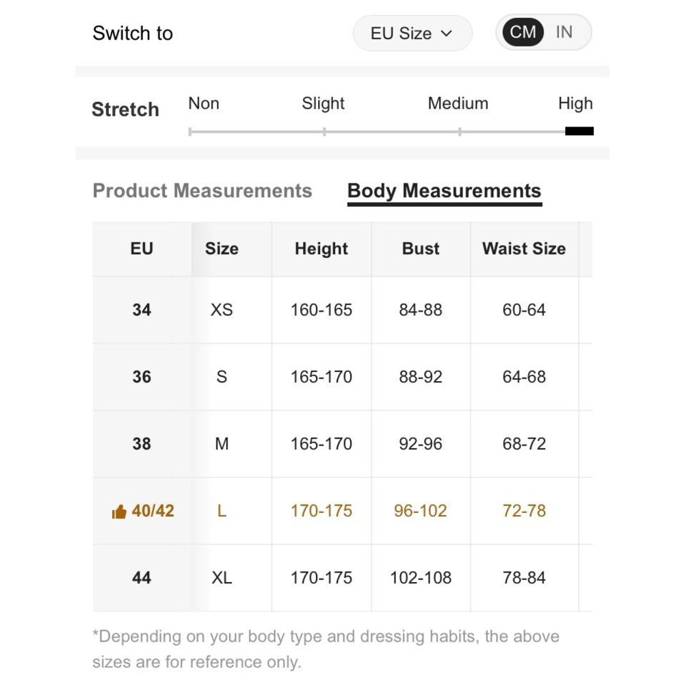The image size is (684, 684).
Task: Select the EU 44 size row
Action: [142, 578]
